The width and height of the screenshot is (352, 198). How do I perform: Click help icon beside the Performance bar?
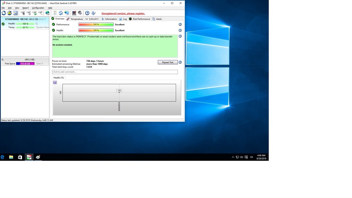point(180,24)
